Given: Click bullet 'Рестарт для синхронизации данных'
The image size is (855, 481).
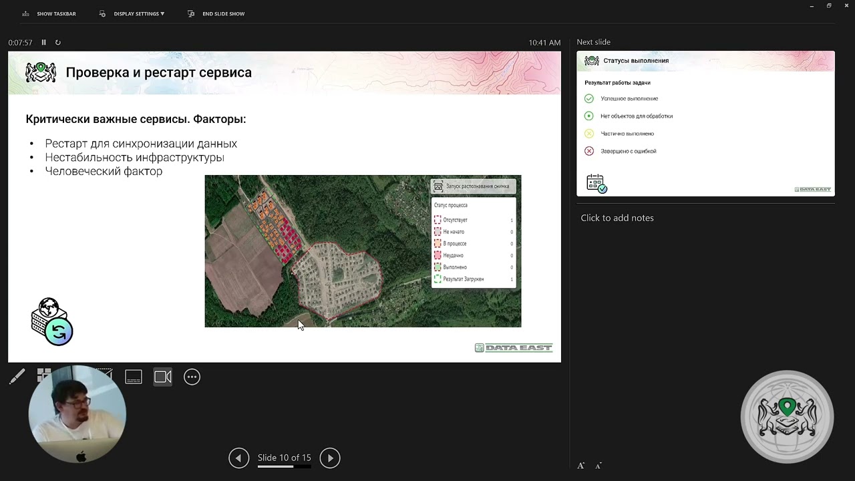Looking at the screenshot, I should (x=141, y=144).
